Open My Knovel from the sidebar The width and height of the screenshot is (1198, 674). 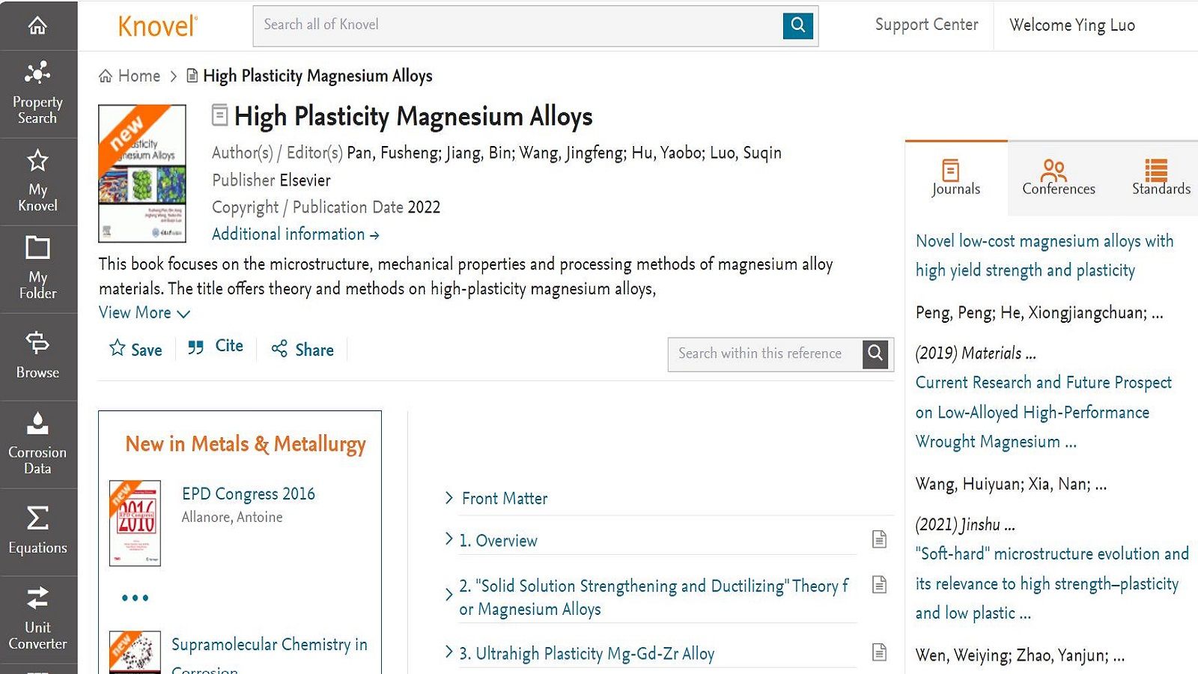tap(37, 182)
